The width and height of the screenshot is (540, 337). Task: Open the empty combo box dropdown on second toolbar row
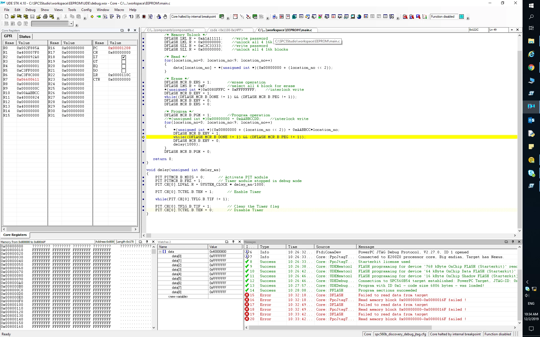pos(71,24)
